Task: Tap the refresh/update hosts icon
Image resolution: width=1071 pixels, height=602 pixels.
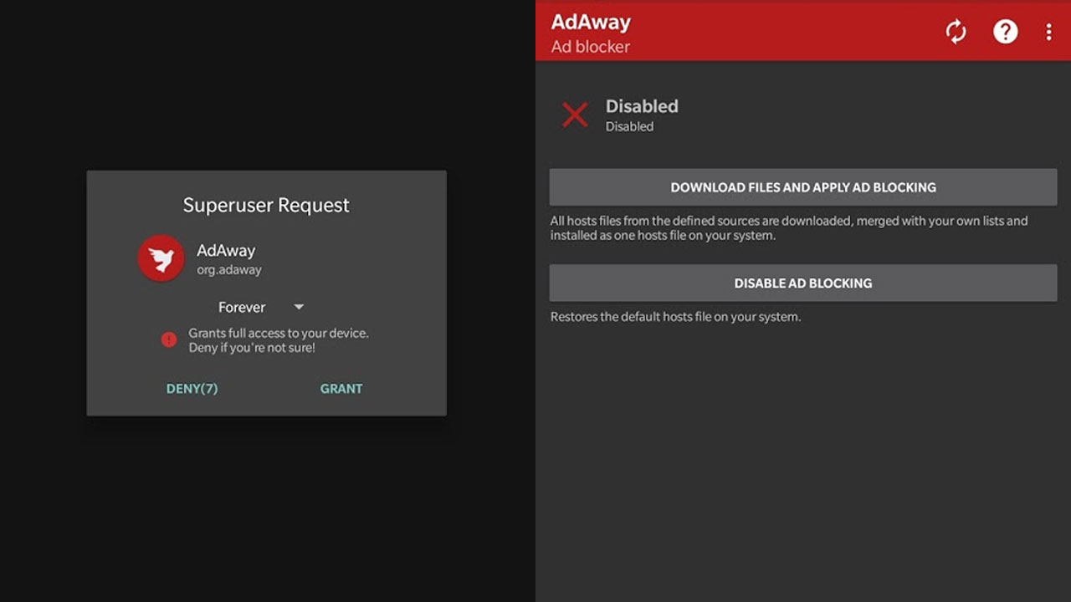Action: 956,32
